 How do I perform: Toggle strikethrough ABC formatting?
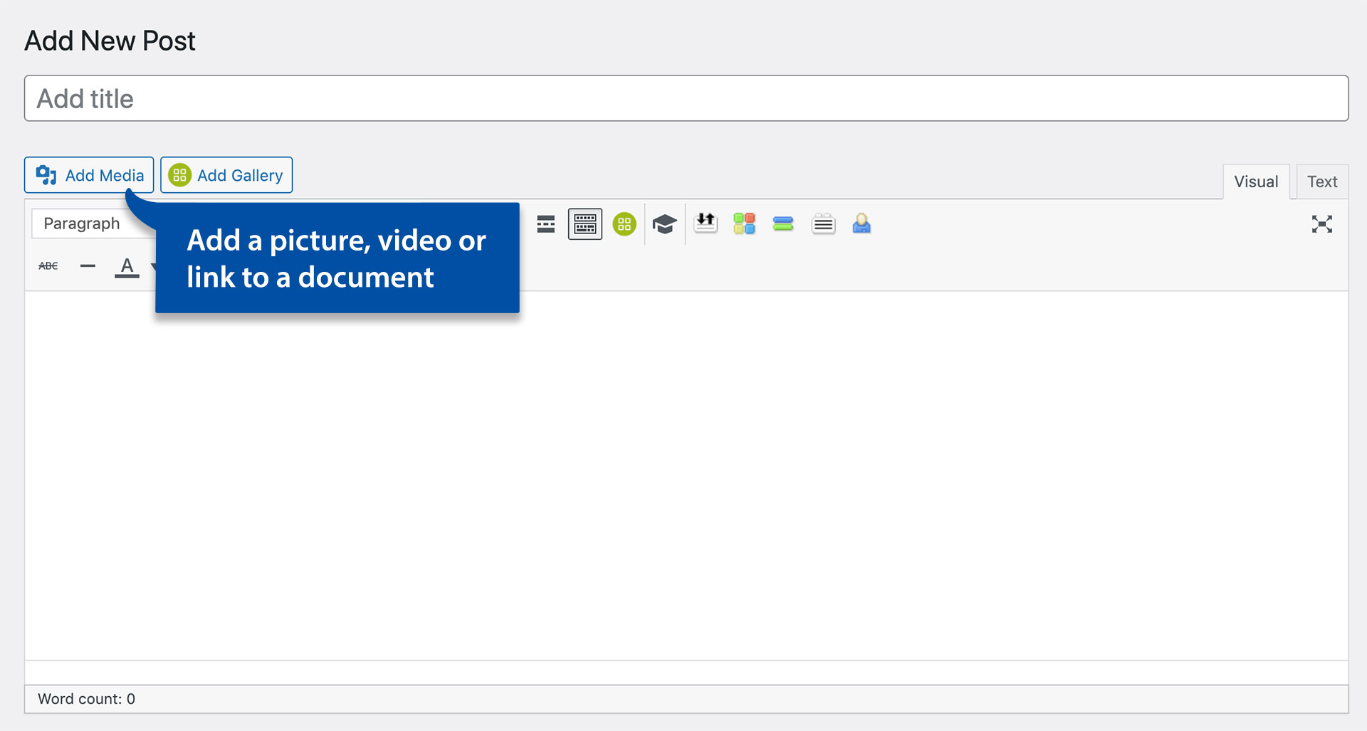(48, 265)
